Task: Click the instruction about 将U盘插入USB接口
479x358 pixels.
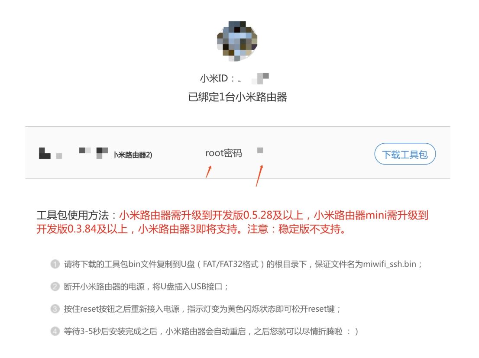Action: (x=146, y=287)
